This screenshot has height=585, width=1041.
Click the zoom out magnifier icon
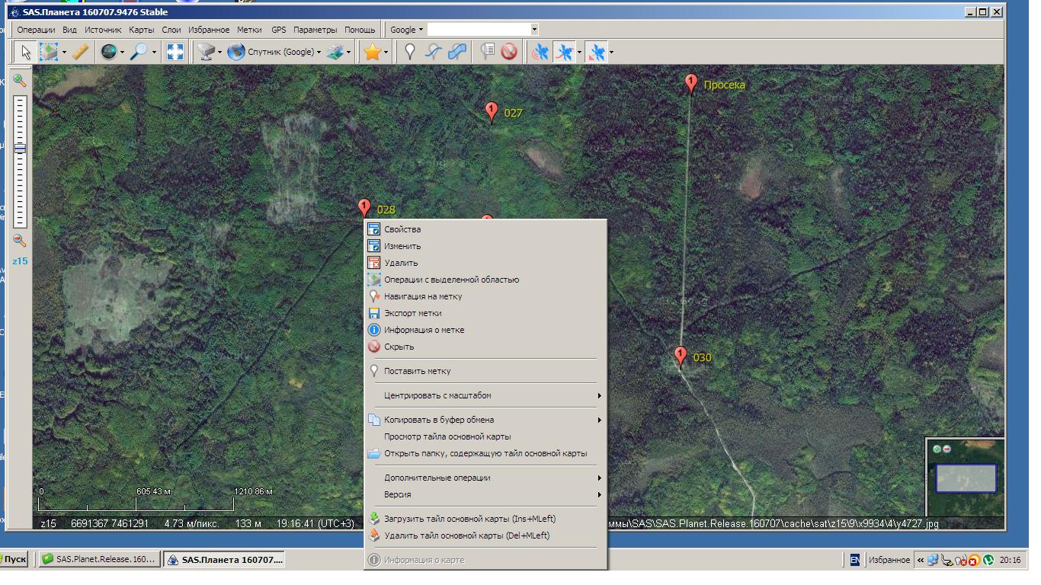click(x=20, y=241)
